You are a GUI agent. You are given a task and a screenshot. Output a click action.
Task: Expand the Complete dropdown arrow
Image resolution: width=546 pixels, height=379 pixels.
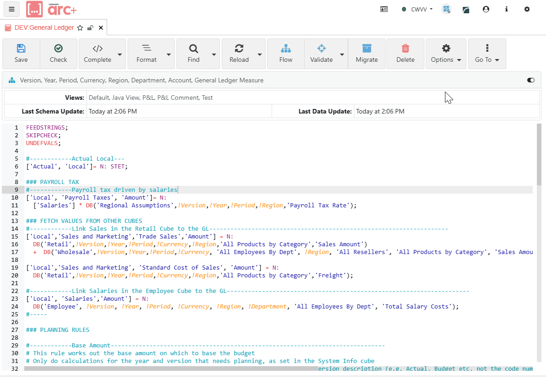(120, 54)
